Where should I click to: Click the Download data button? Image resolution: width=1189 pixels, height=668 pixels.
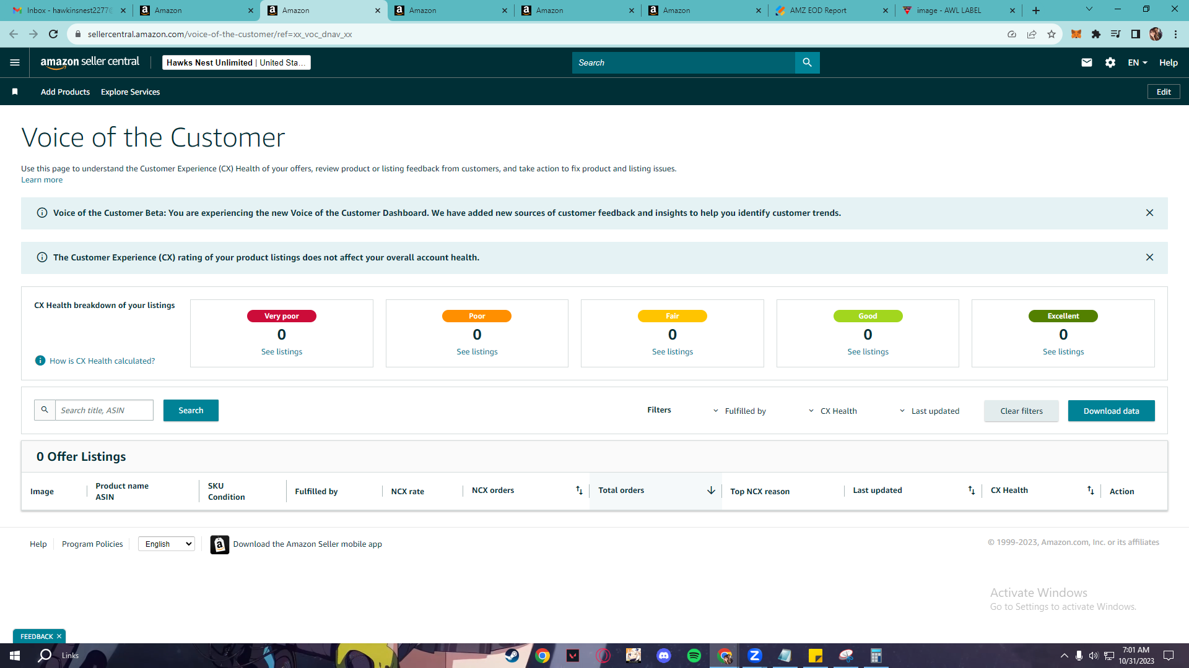pos(1111,411)
